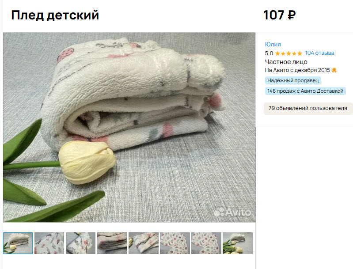Select the fourth thumbnail of stacked folds
353x269 pixels.
pos(112,243)
